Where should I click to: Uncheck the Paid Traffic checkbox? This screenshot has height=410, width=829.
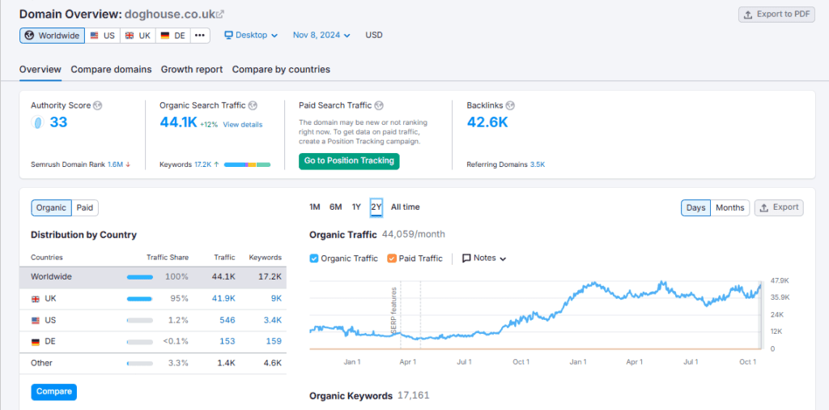click(x=392, y=258)
